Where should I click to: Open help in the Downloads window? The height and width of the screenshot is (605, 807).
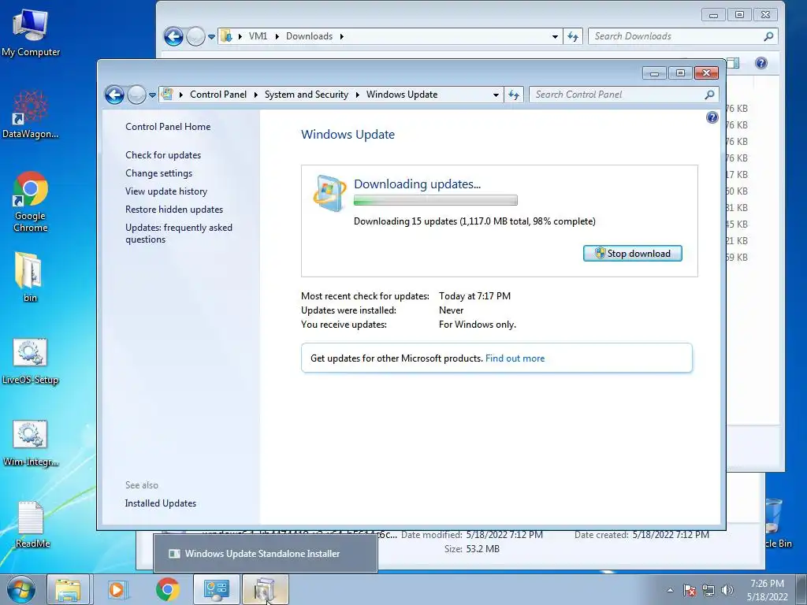(x=761, y=63)
